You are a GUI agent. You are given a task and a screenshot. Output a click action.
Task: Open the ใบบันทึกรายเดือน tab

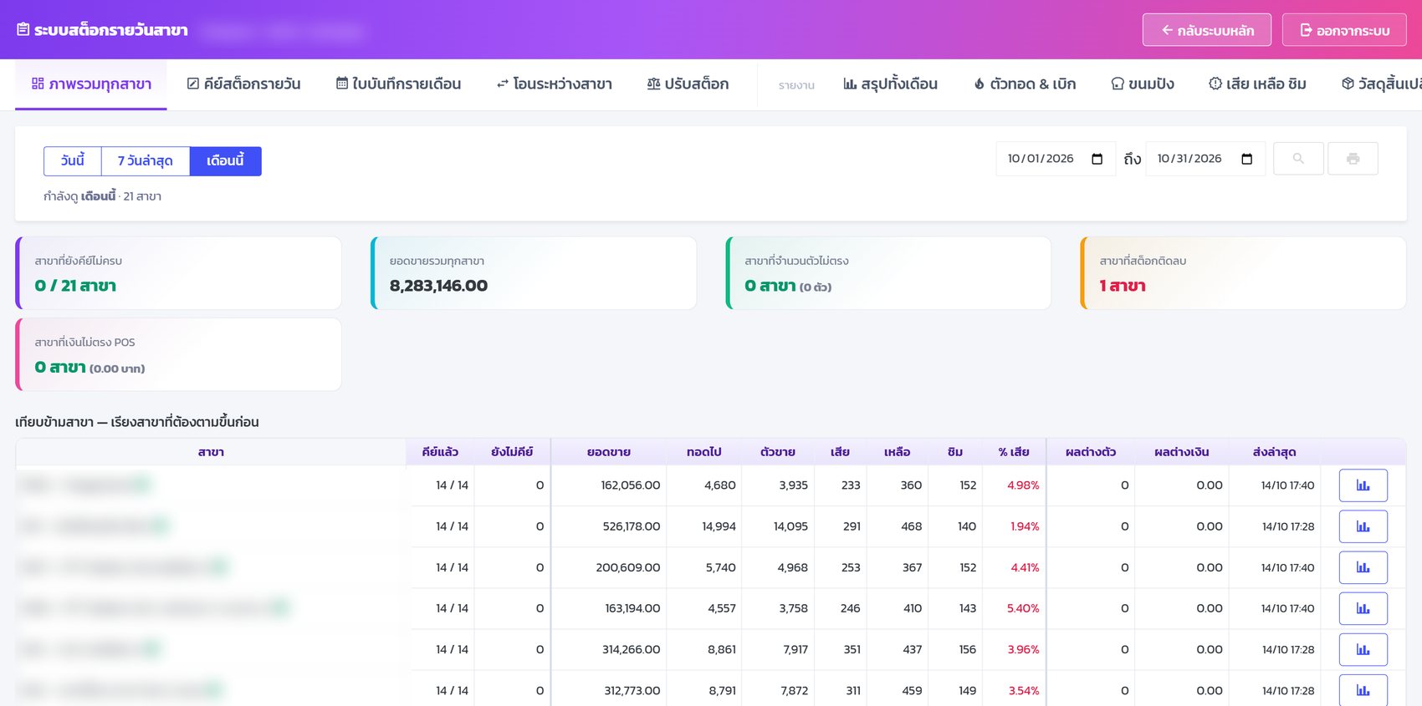pos(398,84)
